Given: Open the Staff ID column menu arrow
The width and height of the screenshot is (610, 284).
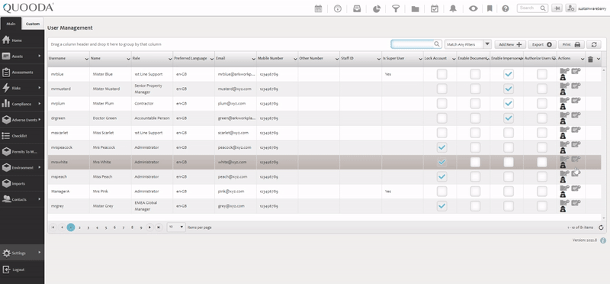Looking at the screenshot, I should pos(378,59).
